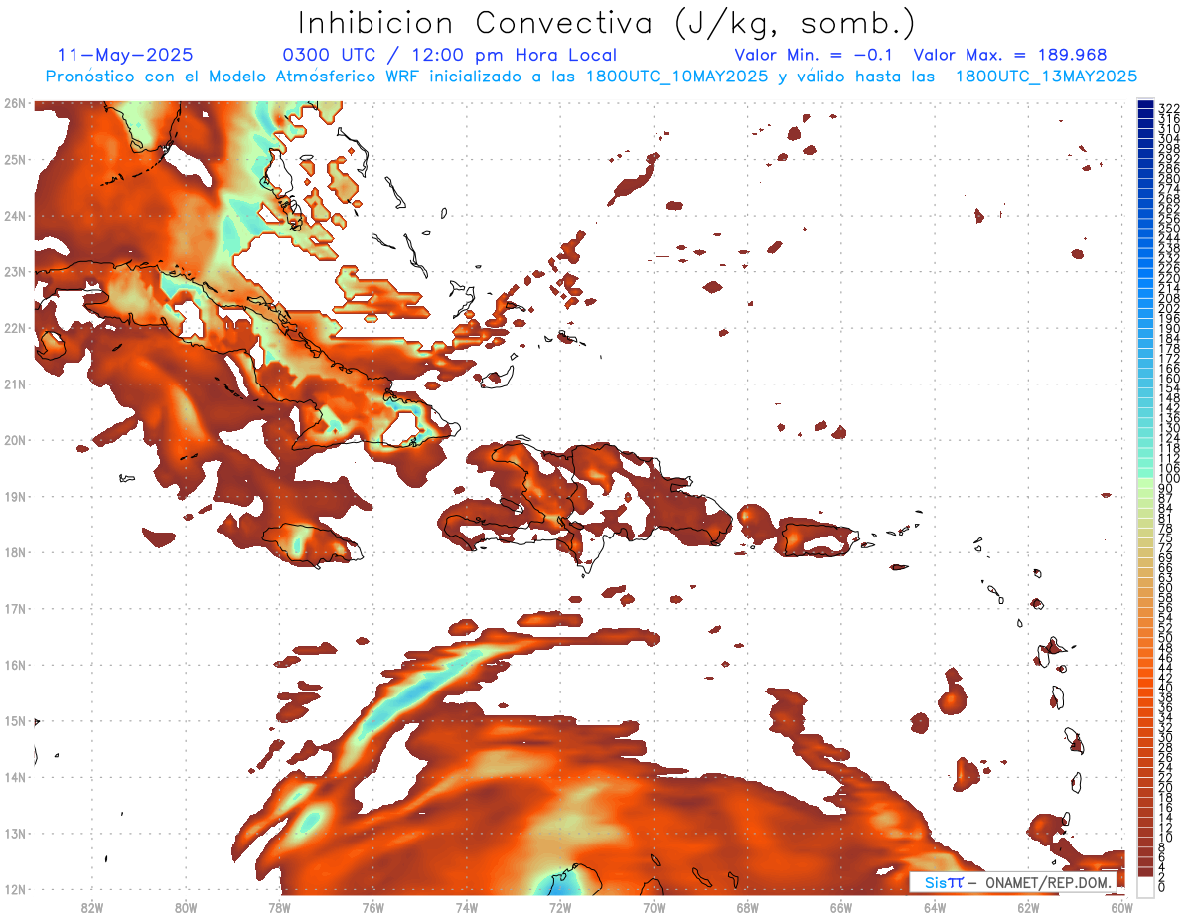Screen dimensions: 1192x921
Task: Click the date '11-May-2025'
Action: pos(126,55)
